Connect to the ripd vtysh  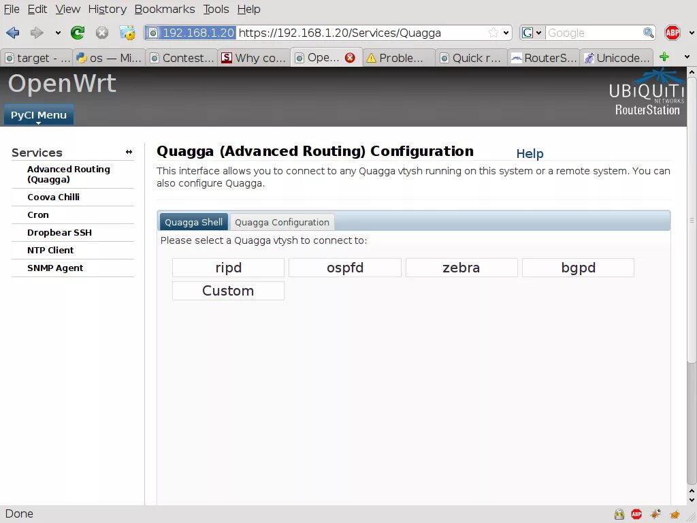(229, 268)
